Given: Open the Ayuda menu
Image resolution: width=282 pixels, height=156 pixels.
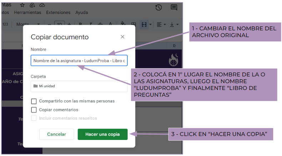Looking at the screenshot, I should click(x=82, y=12).
